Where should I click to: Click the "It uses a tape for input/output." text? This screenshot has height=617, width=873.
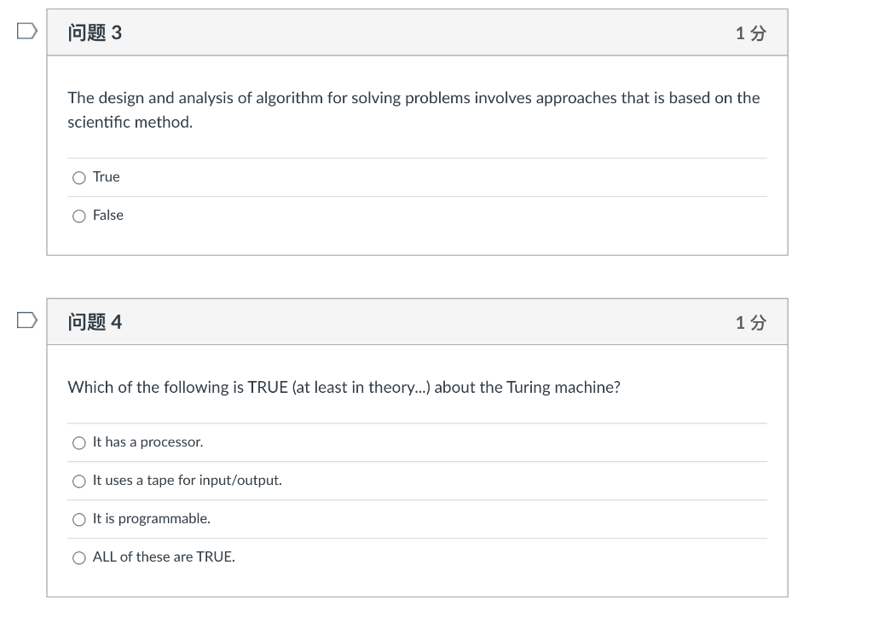click(187, 481)
